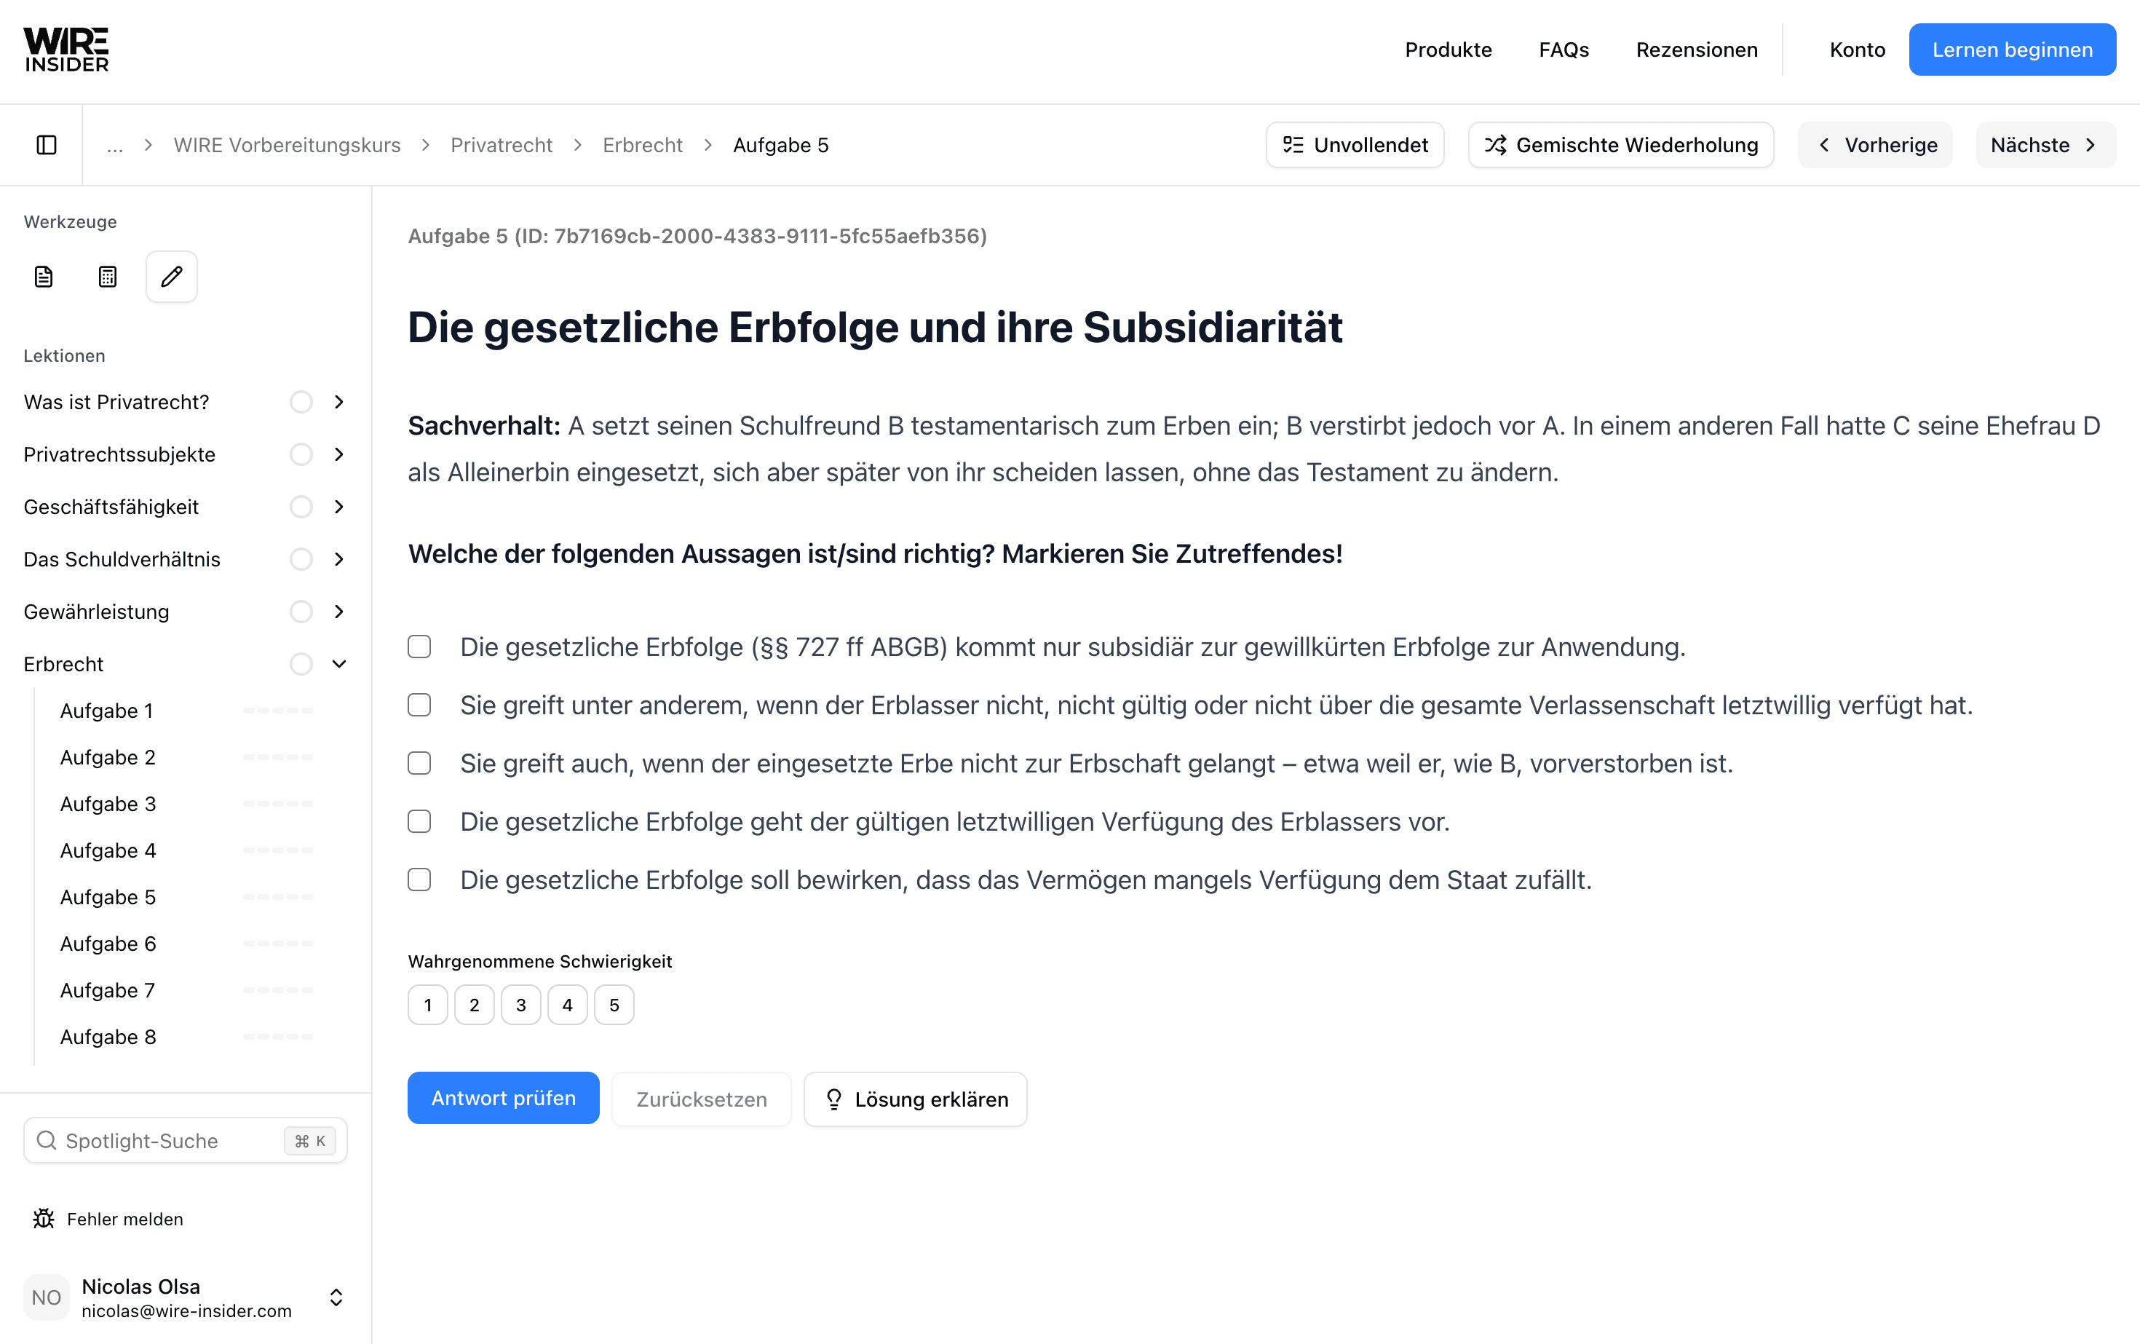Expand Was ist Privatrecht? lesson
This screenshot has width=2140, height=1344.
tap(338, 402)
